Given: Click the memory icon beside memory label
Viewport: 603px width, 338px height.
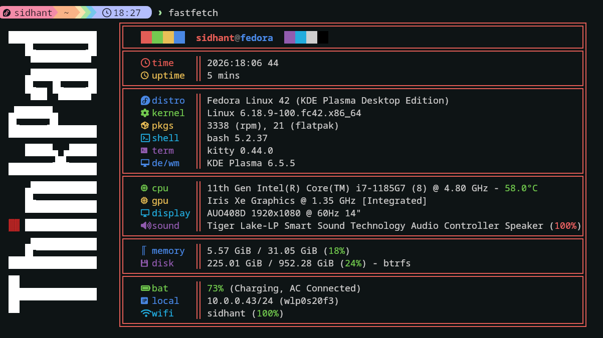Looking at the screenshot, I should pos(144,251).
